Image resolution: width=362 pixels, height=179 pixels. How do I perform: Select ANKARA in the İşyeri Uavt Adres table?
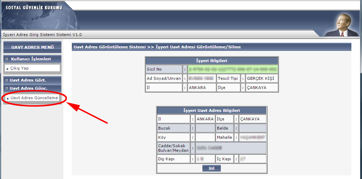coord(205,119)
